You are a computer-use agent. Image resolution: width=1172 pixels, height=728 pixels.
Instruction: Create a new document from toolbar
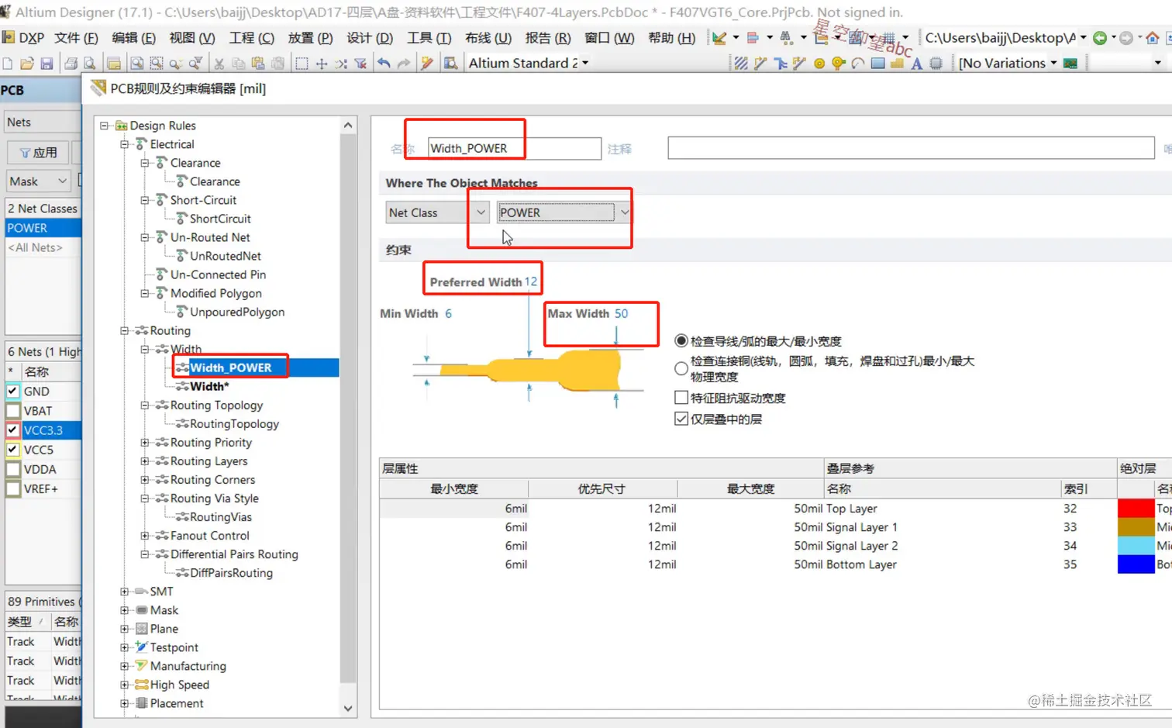click(8, 64)
